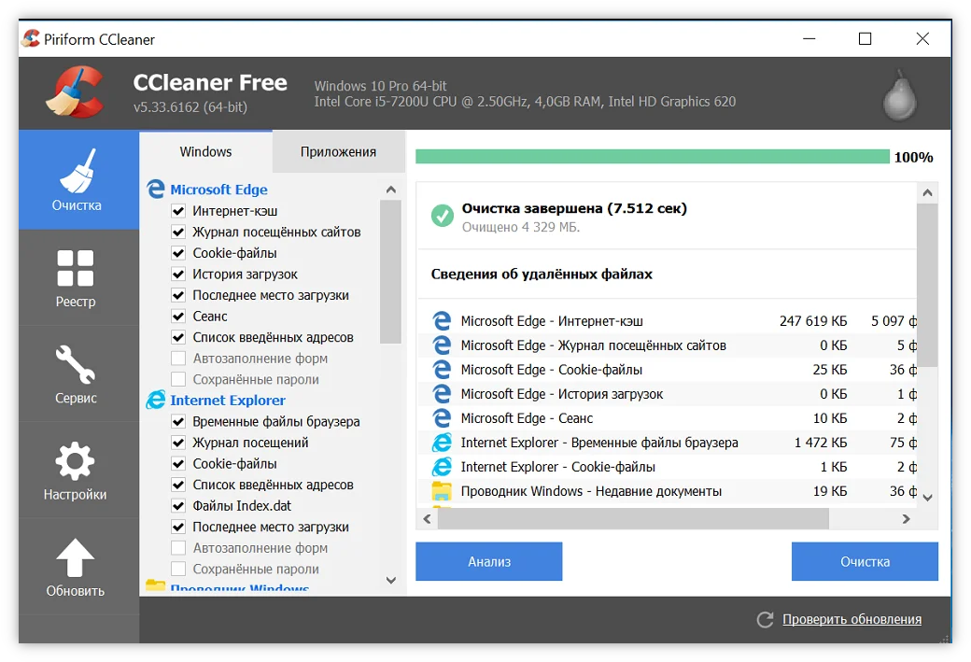Collapse the Internet Explorer group heading
This screenshot has width=971, height=662.
(228, 401)
